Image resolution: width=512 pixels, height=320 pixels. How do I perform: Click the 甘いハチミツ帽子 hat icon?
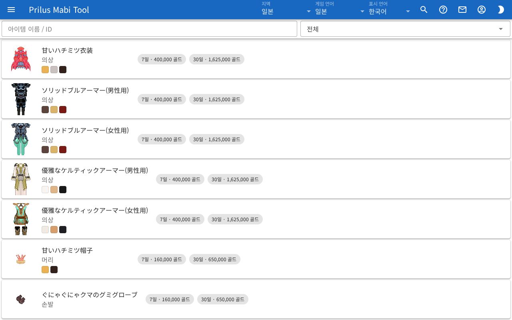click(x=21, y=259)
